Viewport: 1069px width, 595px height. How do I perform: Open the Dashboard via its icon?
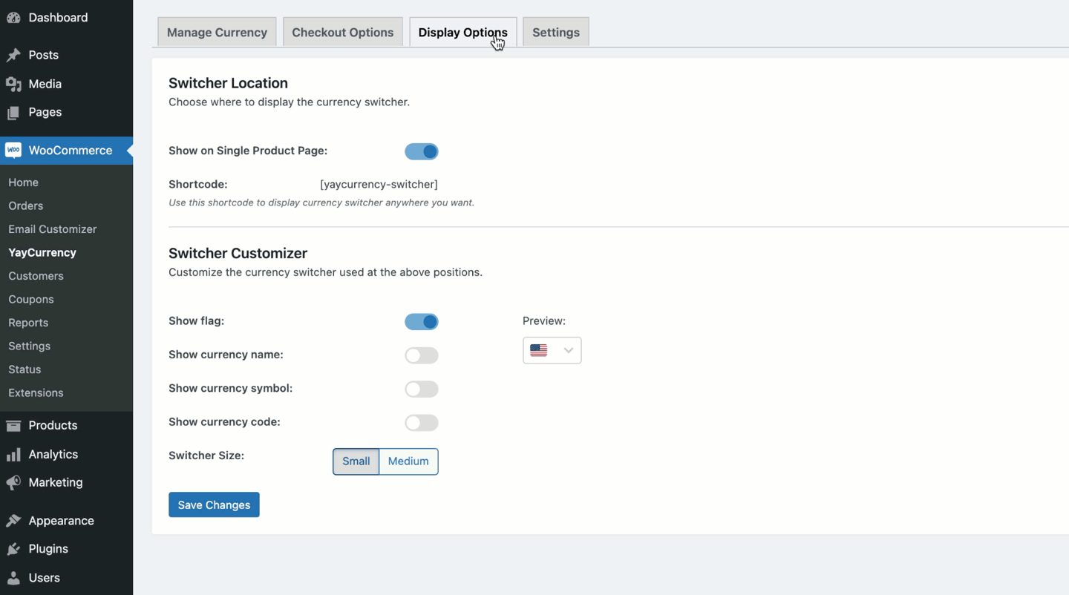pyautogui.click(x=13, y=16)
